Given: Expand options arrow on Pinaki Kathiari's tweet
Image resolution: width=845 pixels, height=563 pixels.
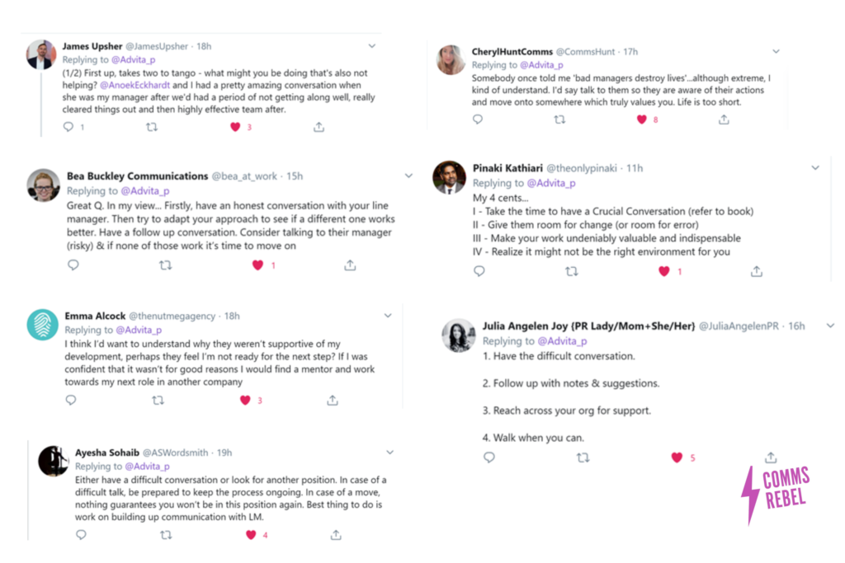Looking at the screenshot, I should click(815, 168).
